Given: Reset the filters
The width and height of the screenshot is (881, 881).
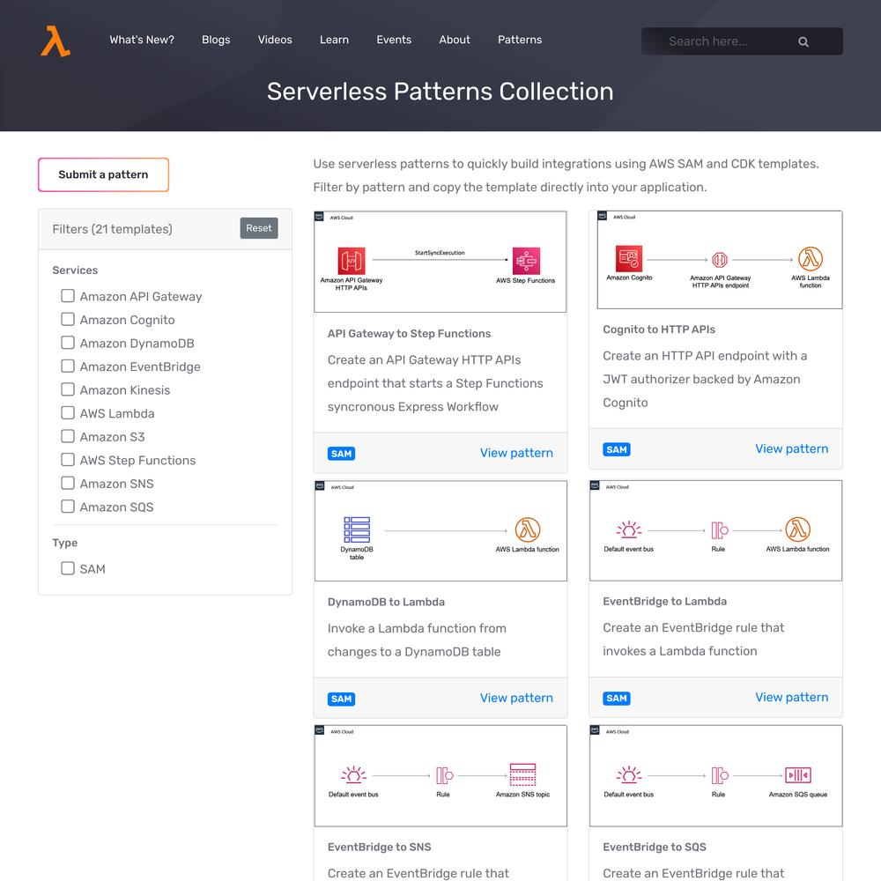Looking at the screenshot, I should pos(259,228).
